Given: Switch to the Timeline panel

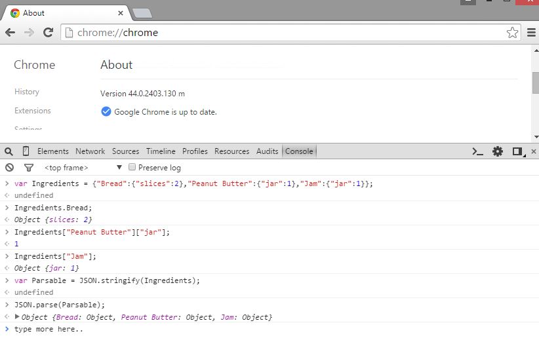Looking at the screenshot, I should [x=161, y=151].
